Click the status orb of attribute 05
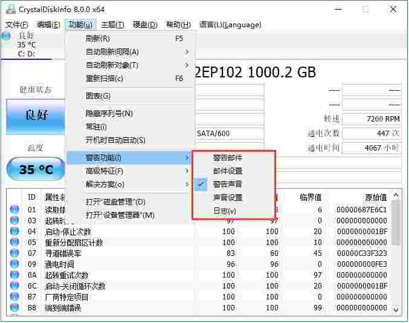The image size is (409, 323). [14, 242]
